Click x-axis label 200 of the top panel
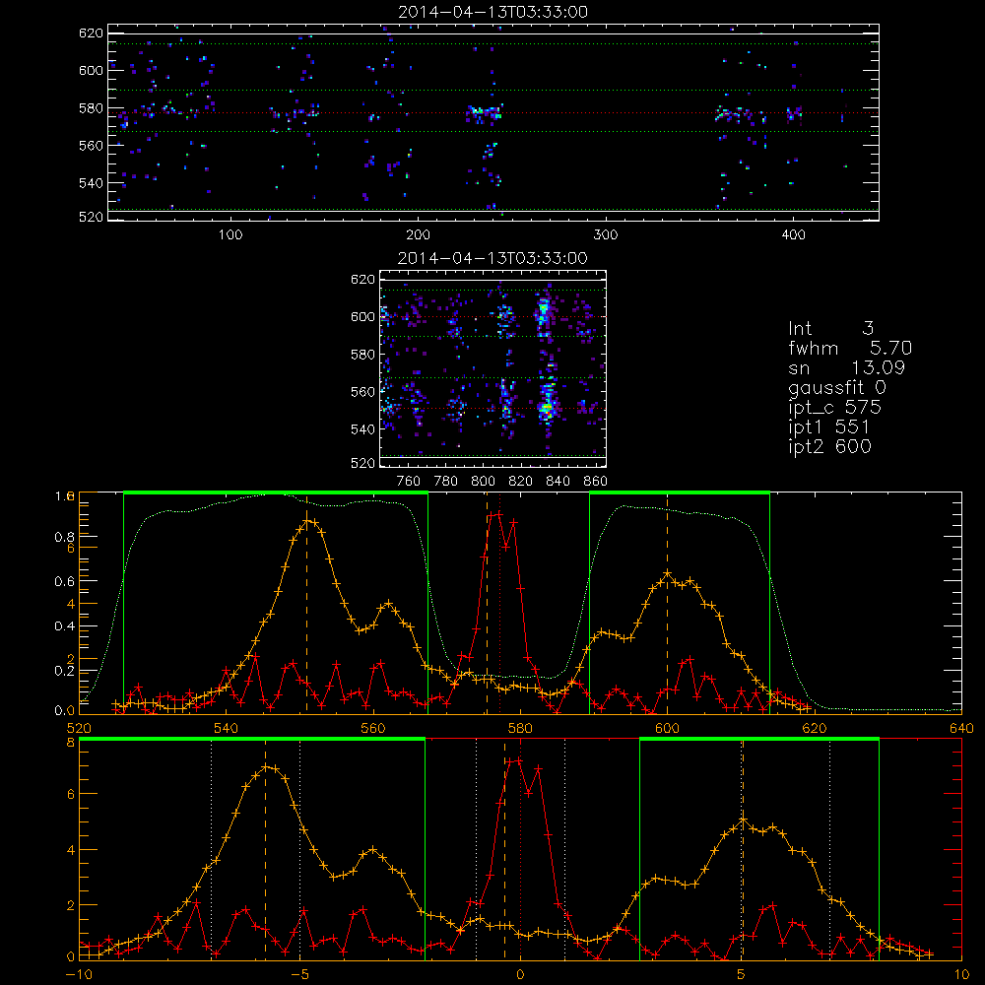Image resolution: width=985 pixels, height=985 pixels. pos(418,235)
